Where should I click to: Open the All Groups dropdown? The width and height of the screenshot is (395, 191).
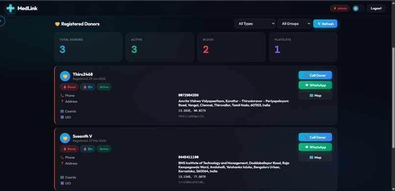(x=294, y=23)
